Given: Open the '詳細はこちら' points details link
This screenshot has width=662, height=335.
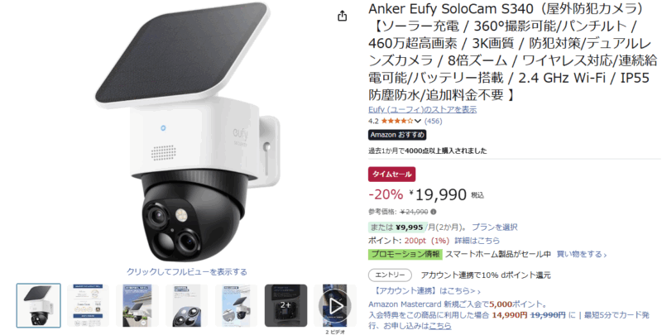Looking at the screenshot, I should [x=477, y=241].
